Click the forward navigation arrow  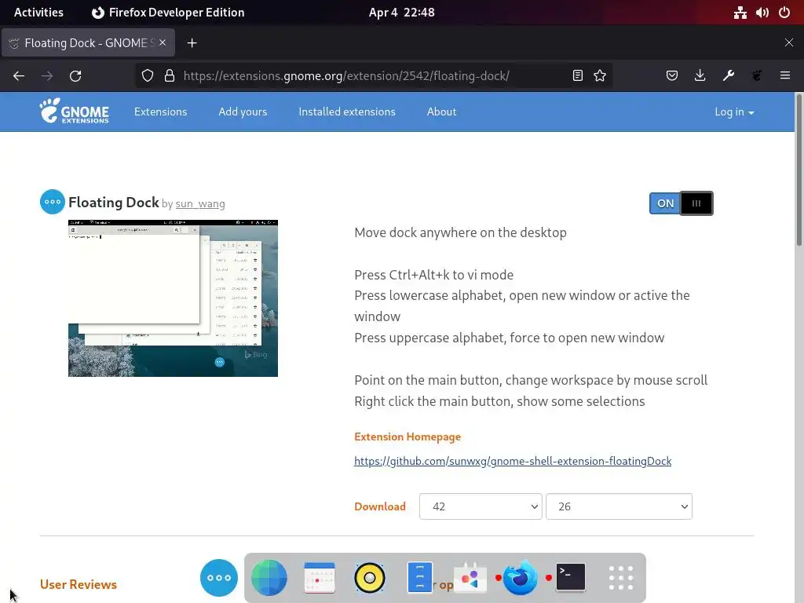click(x=47, y=76)
